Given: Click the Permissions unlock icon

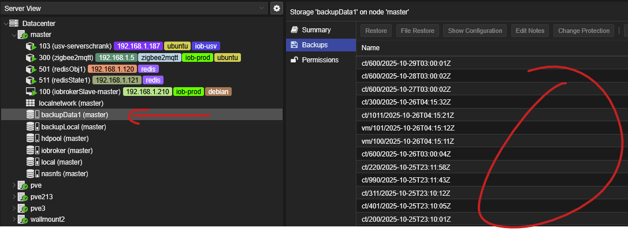Looking at the screenshot, I should pyautogui.click(x=294, y=59).
